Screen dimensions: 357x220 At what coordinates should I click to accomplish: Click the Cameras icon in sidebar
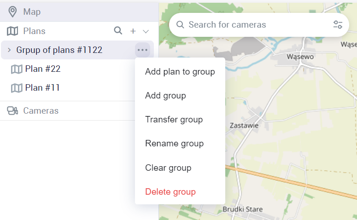pos(12,111)
